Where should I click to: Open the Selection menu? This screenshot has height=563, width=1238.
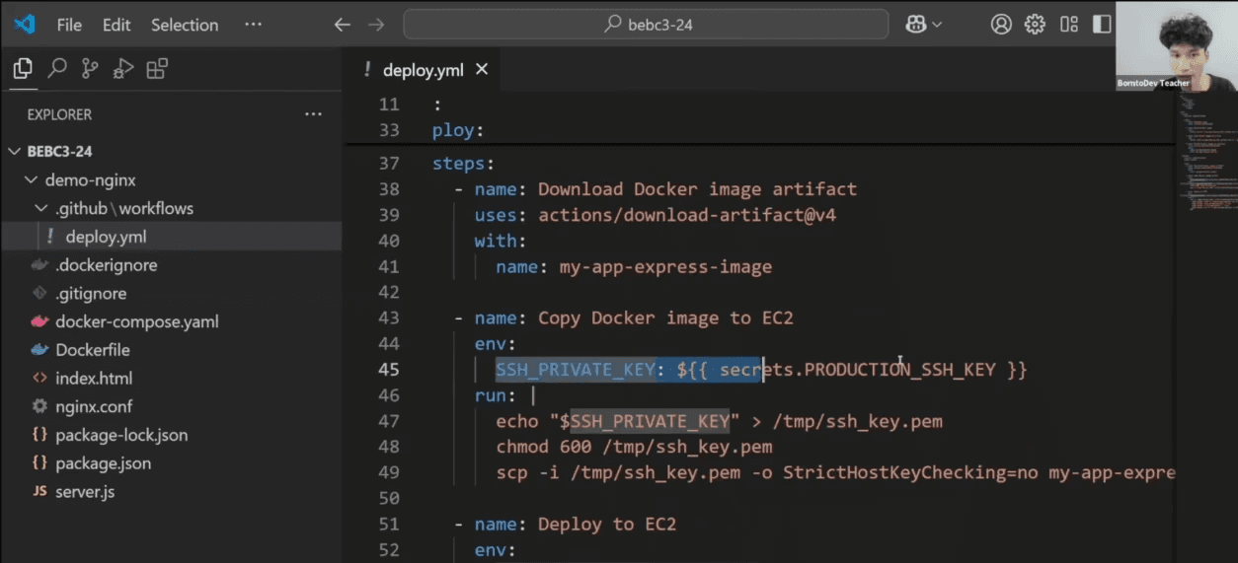185,25
